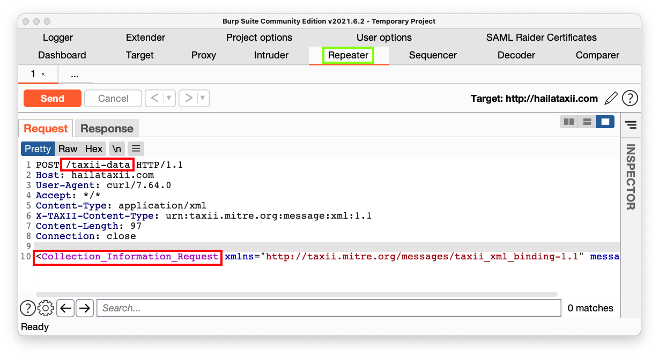Select the Hex view mode

tap(94, 148)
